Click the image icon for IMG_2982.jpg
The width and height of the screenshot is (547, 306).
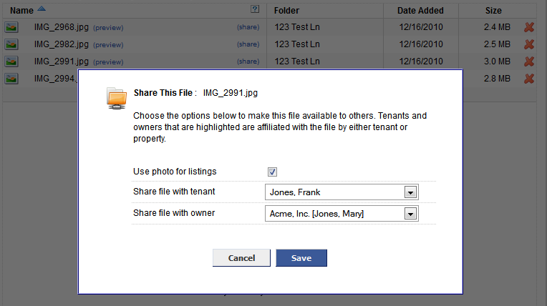tap(11, 44)
